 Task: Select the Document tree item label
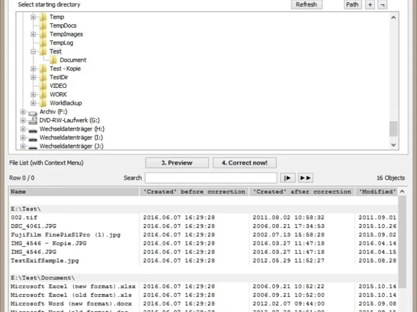[x=73, y=60]
